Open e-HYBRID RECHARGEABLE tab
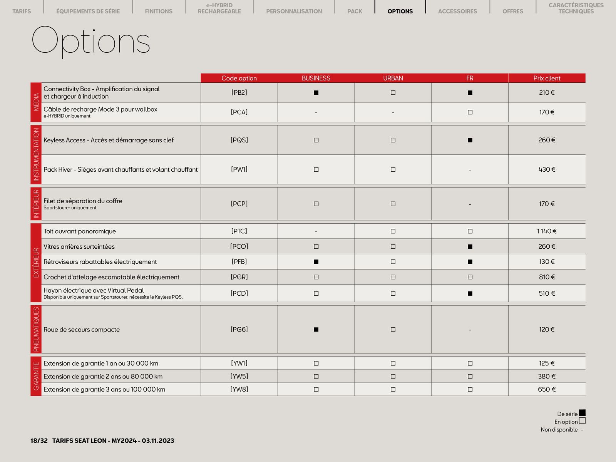Image resolution: width=616 pixels, height=462 pixels. point(219,8)
